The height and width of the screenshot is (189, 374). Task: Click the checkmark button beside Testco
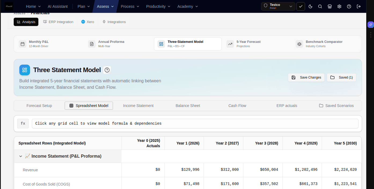(301, 6)
